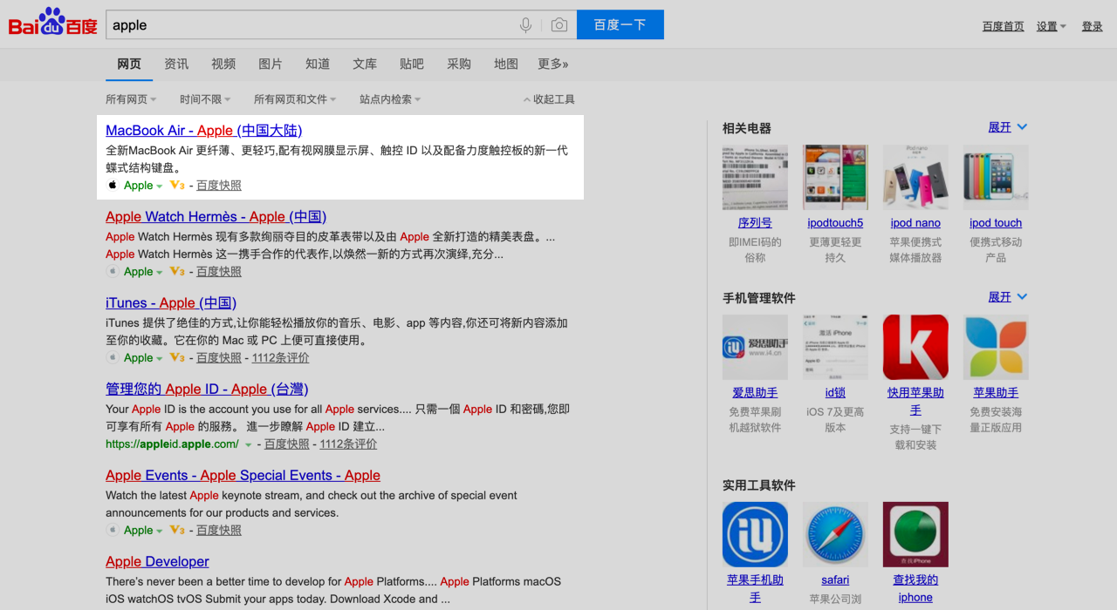Open the ipod nano text link

click(x=915, y=223)
